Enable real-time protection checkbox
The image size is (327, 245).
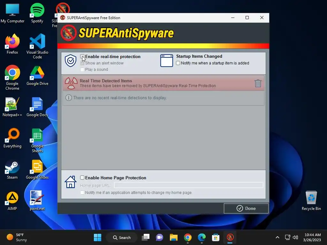82,56
